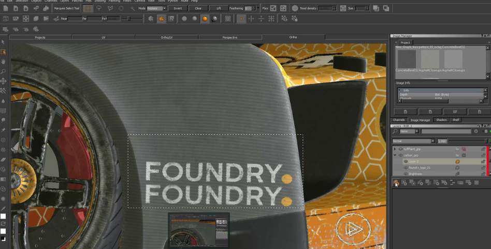Select the Zoom magnifier tool in the left toolbar
This screenshot has height=249, width=491.
(3, 71)
